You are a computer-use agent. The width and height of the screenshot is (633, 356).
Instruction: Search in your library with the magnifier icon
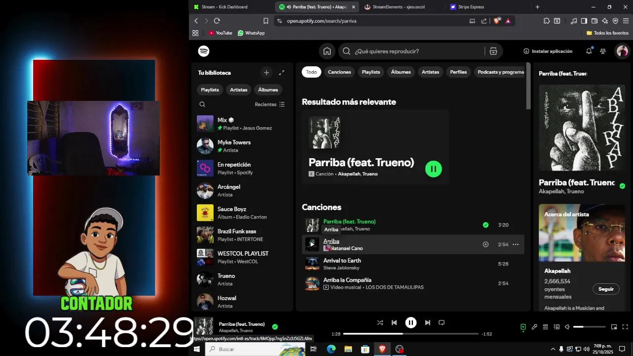pyautogui.click(x=202, y=104)
